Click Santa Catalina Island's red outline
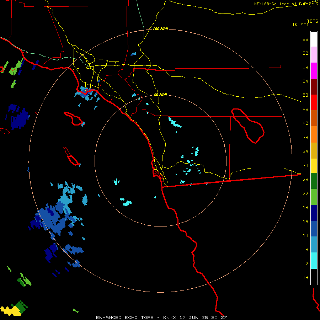320x320 pixels. click(74, 119)
